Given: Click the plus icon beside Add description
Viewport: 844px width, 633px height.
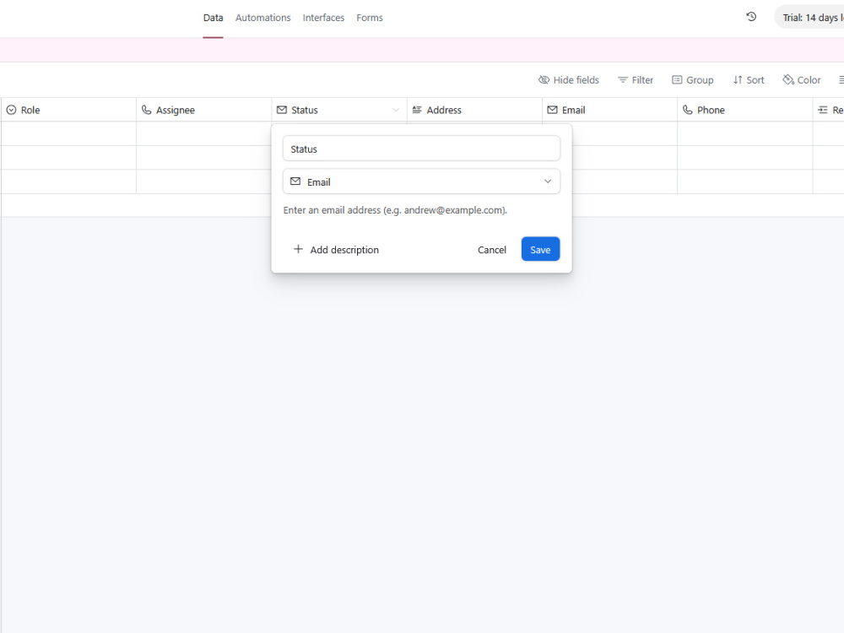Looking at the screenshot, I should [x=298, y=249].
